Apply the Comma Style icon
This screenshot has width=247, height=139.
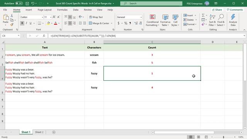[130, 23]
